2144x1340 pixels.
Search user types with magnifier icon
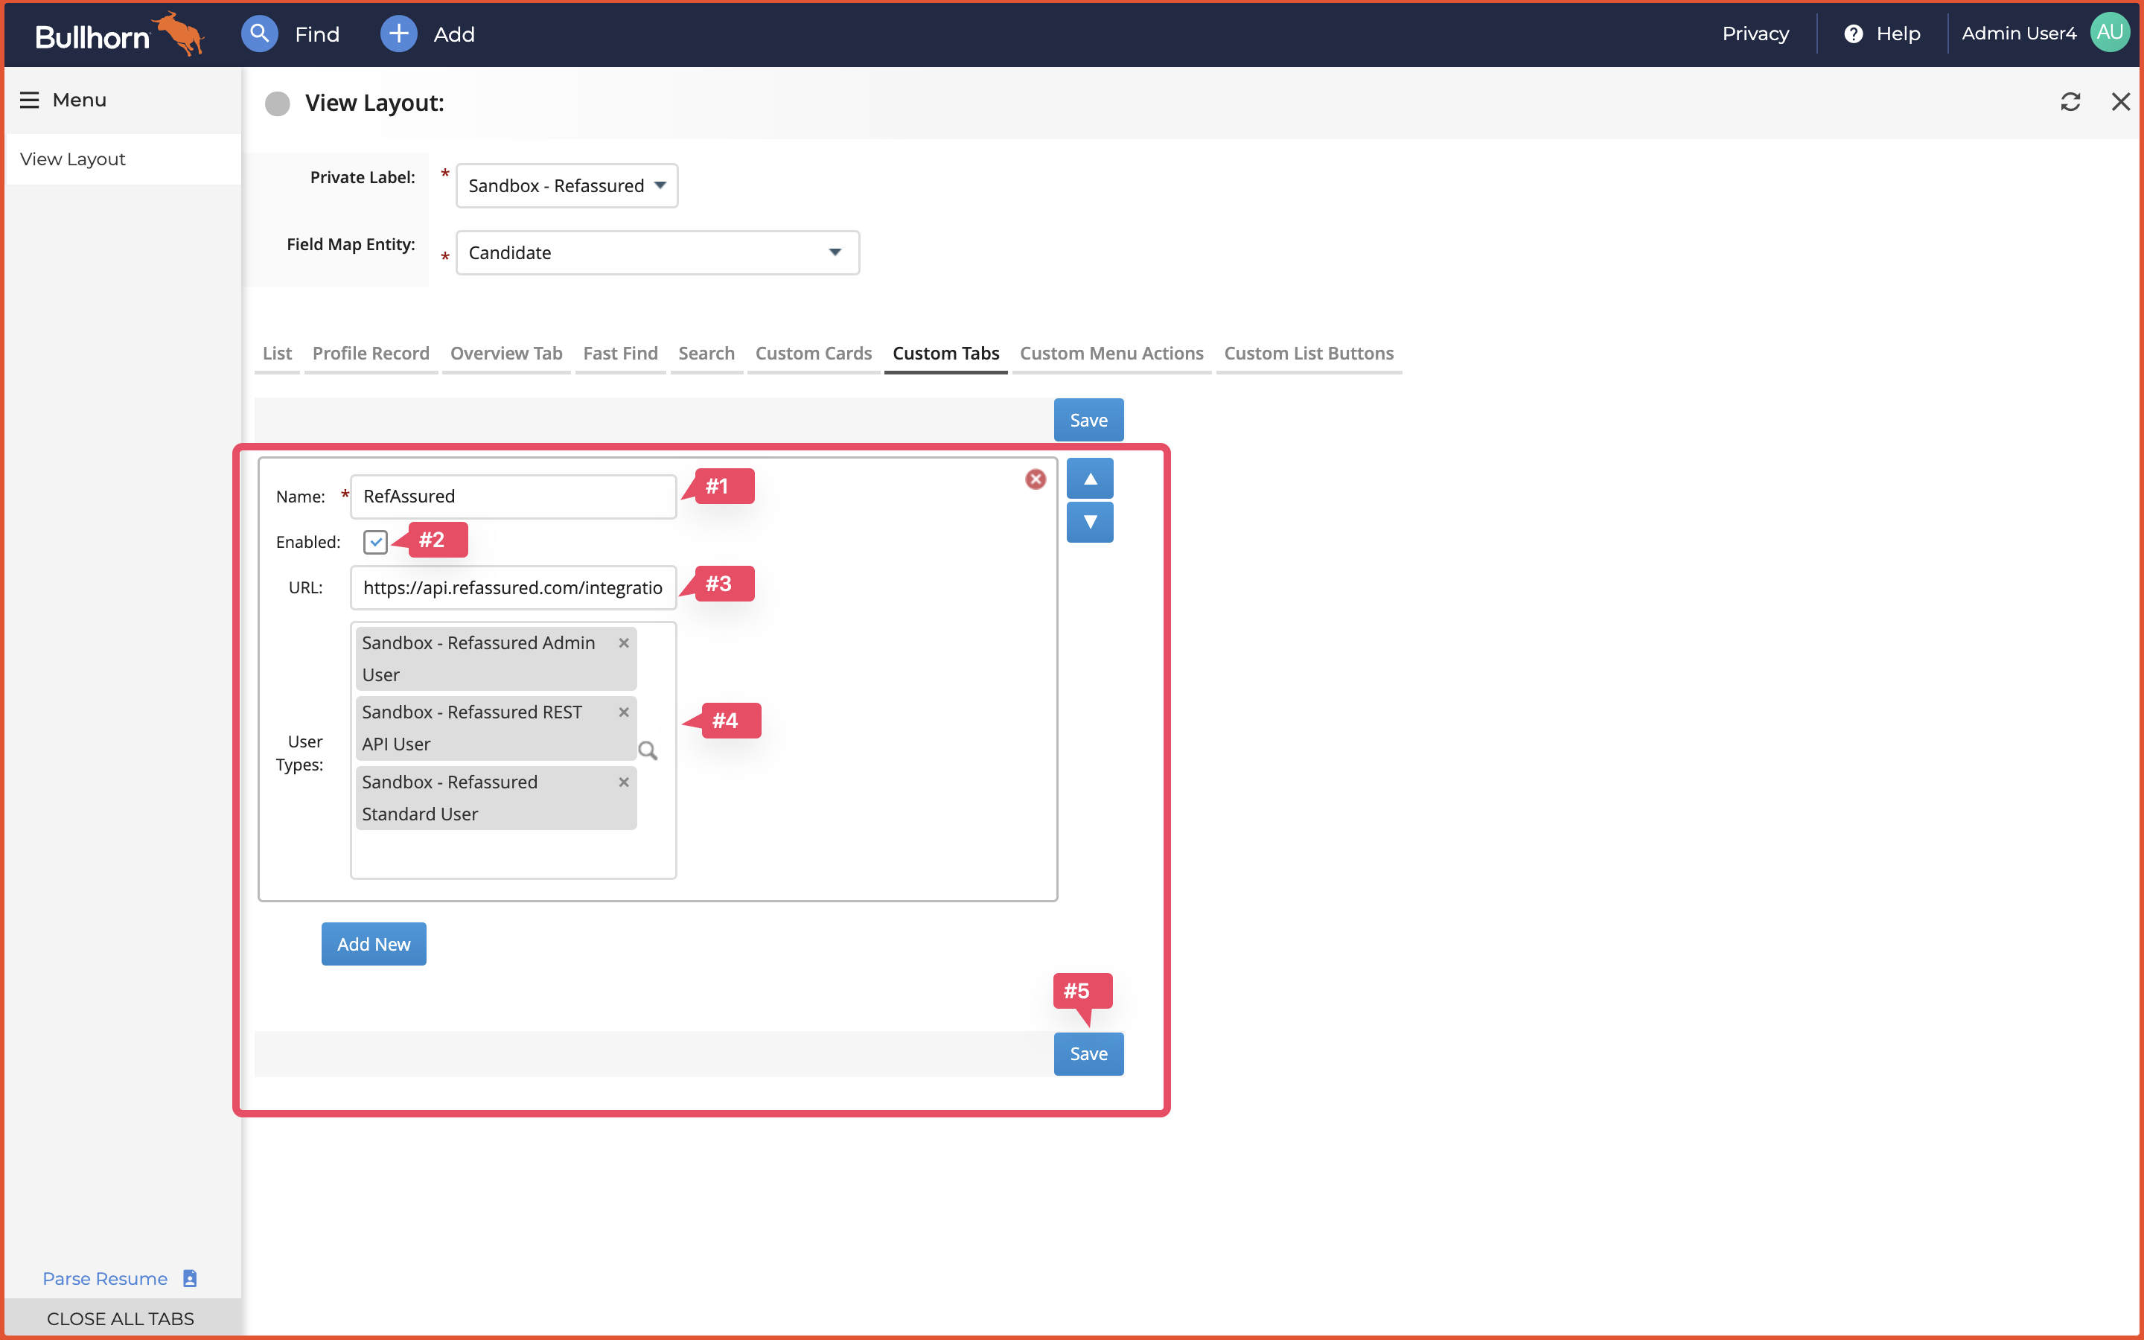[648, 752]
